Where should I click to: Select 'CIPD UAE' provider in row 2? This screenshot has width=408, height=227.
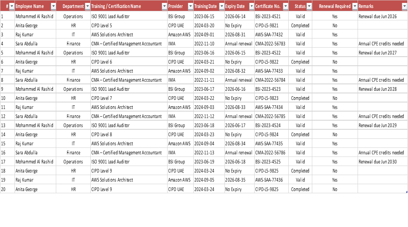180,25
